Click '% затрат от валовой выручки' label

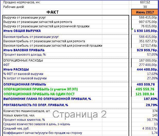pos(25,78)
